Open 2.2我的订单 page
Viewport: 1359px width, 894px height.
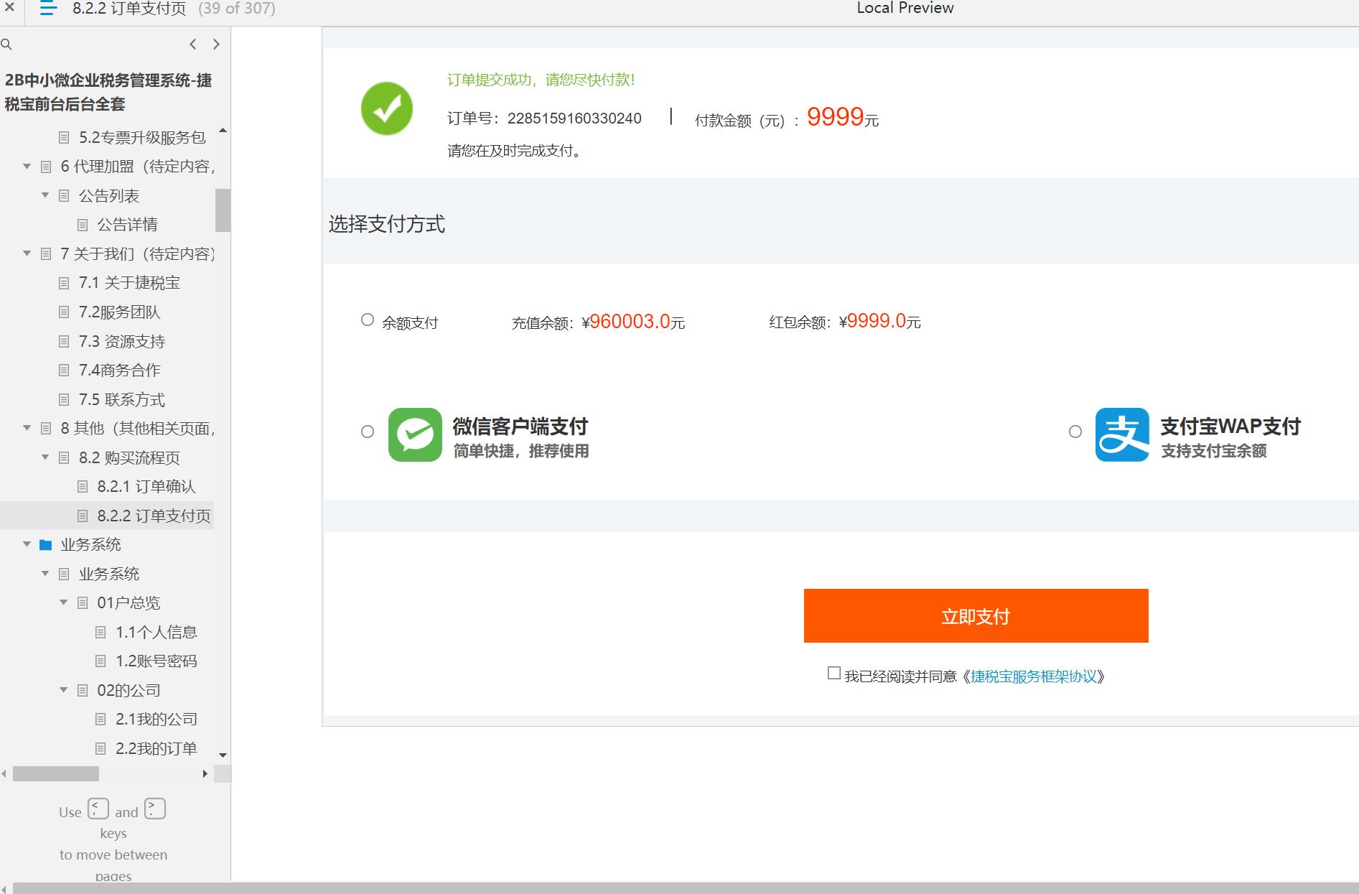[x=157, y=749]
